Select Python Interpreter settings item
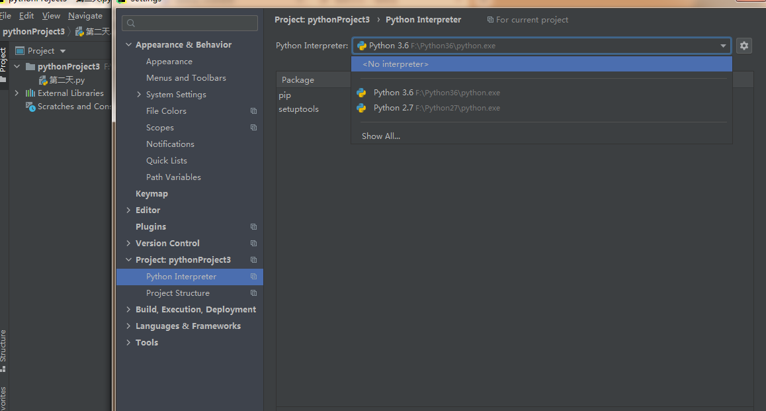 pos(190,277)
